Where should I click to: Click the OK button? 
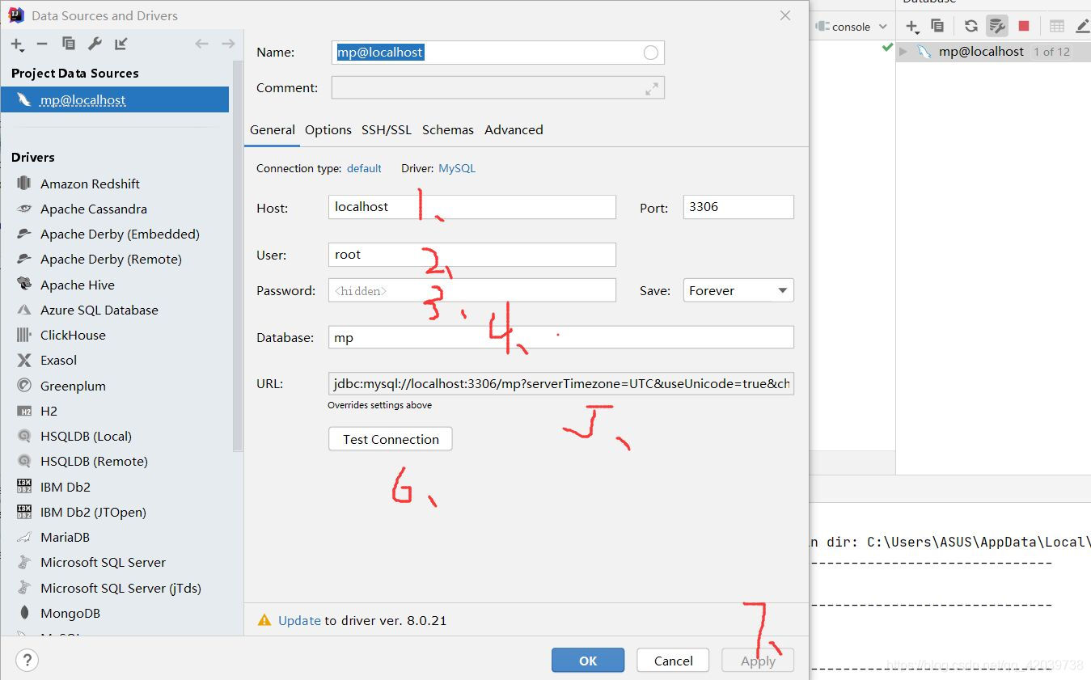(x=588, y=661)
